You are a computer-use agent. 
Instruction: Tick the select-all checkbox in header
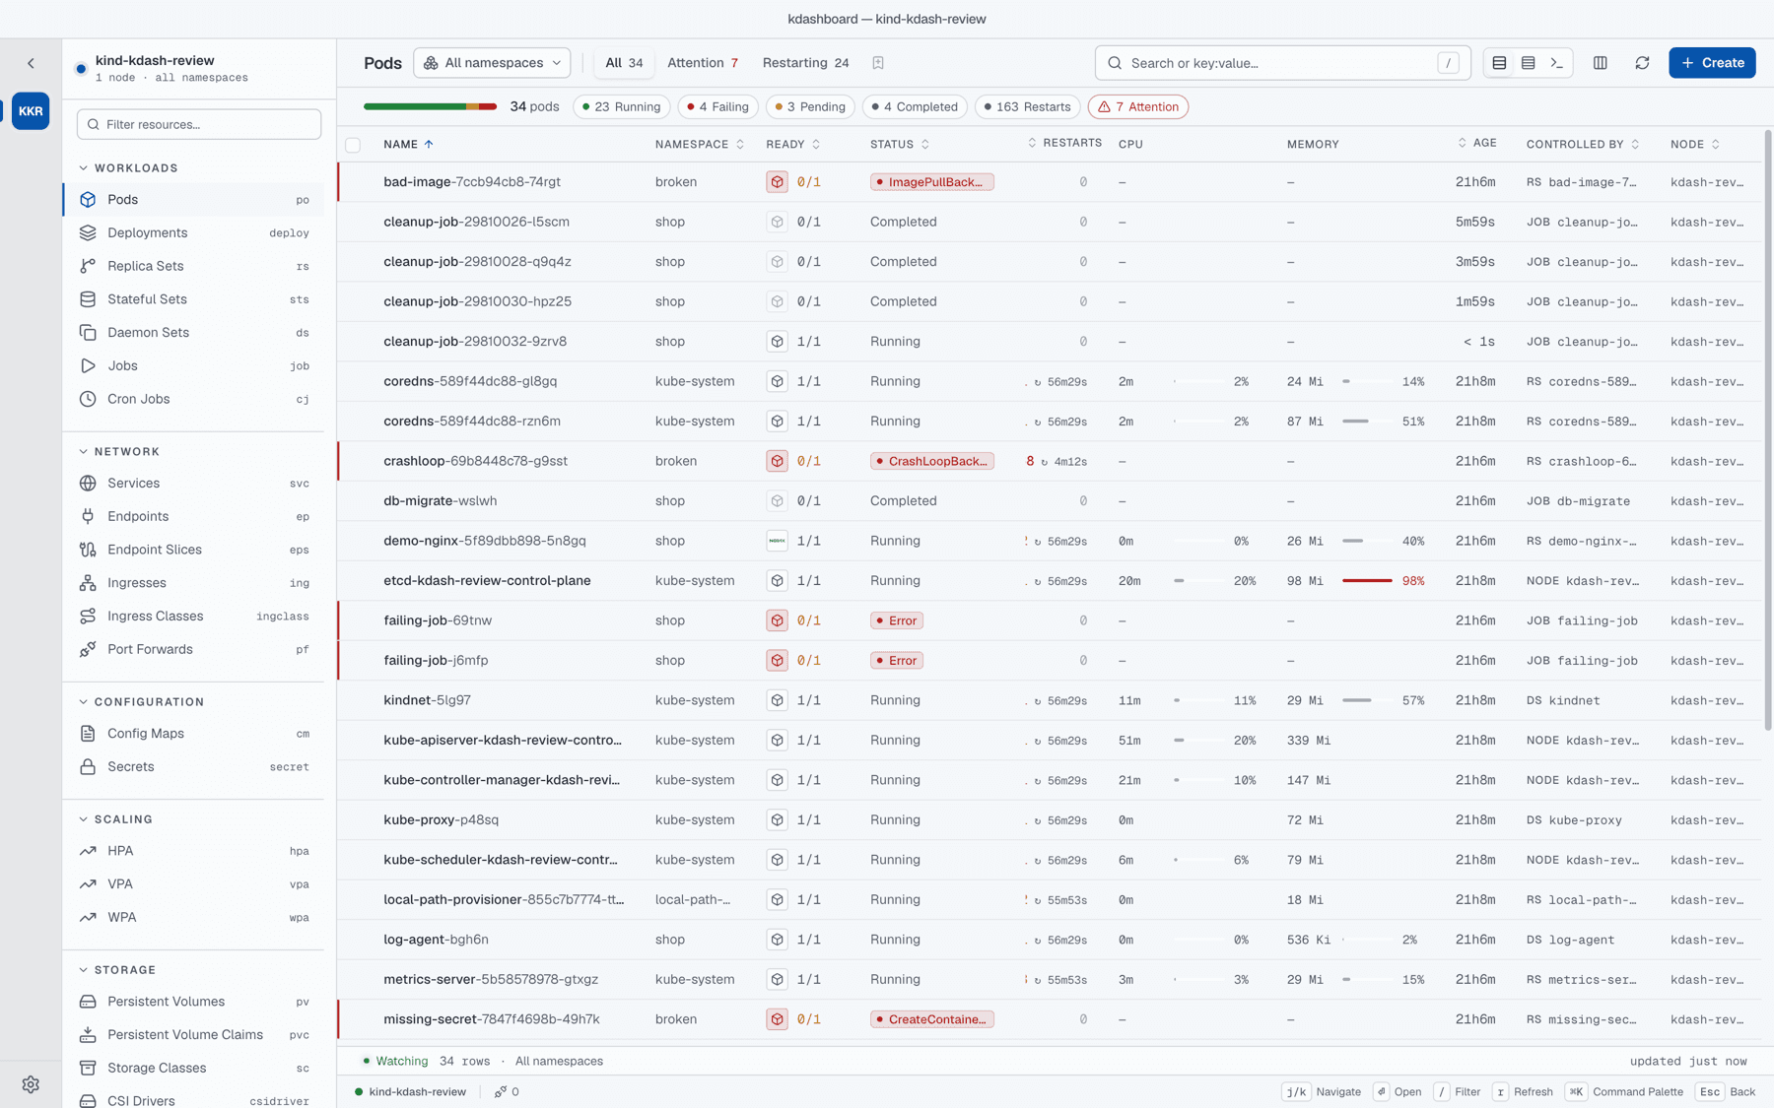[353, 145]
